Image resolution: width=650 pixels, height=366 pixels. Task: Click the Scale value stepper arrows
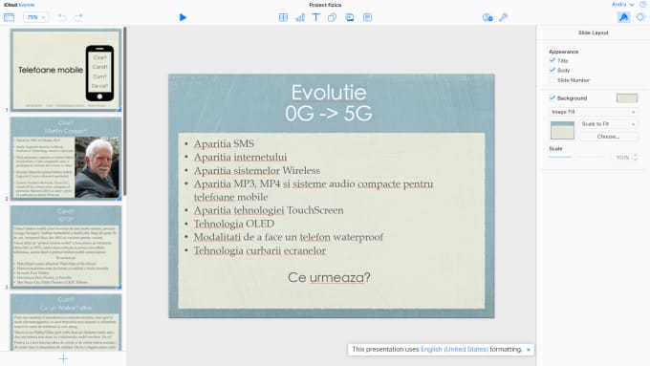pyautogui.click(x=635, y=158)
